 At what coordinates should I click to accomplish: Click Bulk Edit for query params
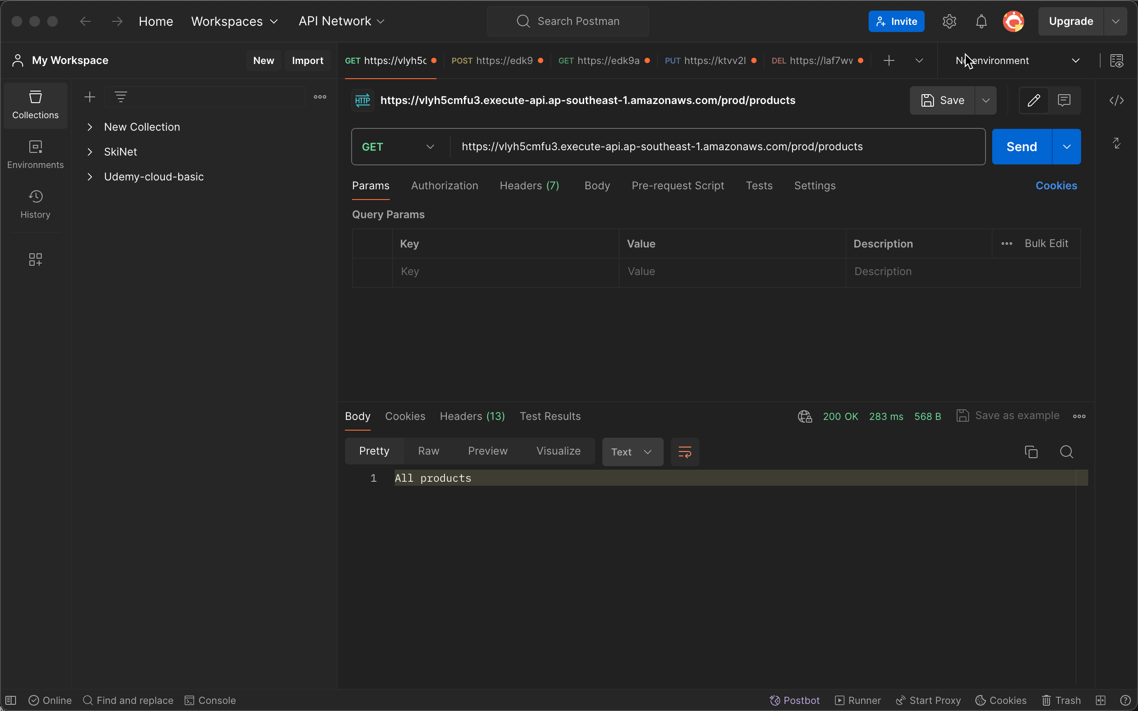pyautogui.click(x=1046, y=244)
